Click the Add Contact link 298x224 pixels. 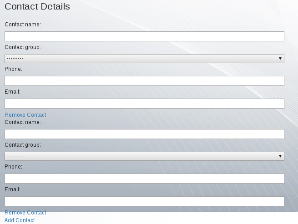click(20, 220)
